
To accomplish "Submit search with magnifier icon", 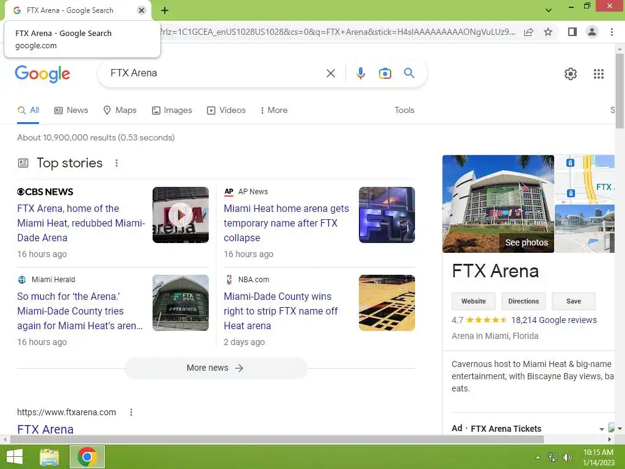I will point(409,73).
